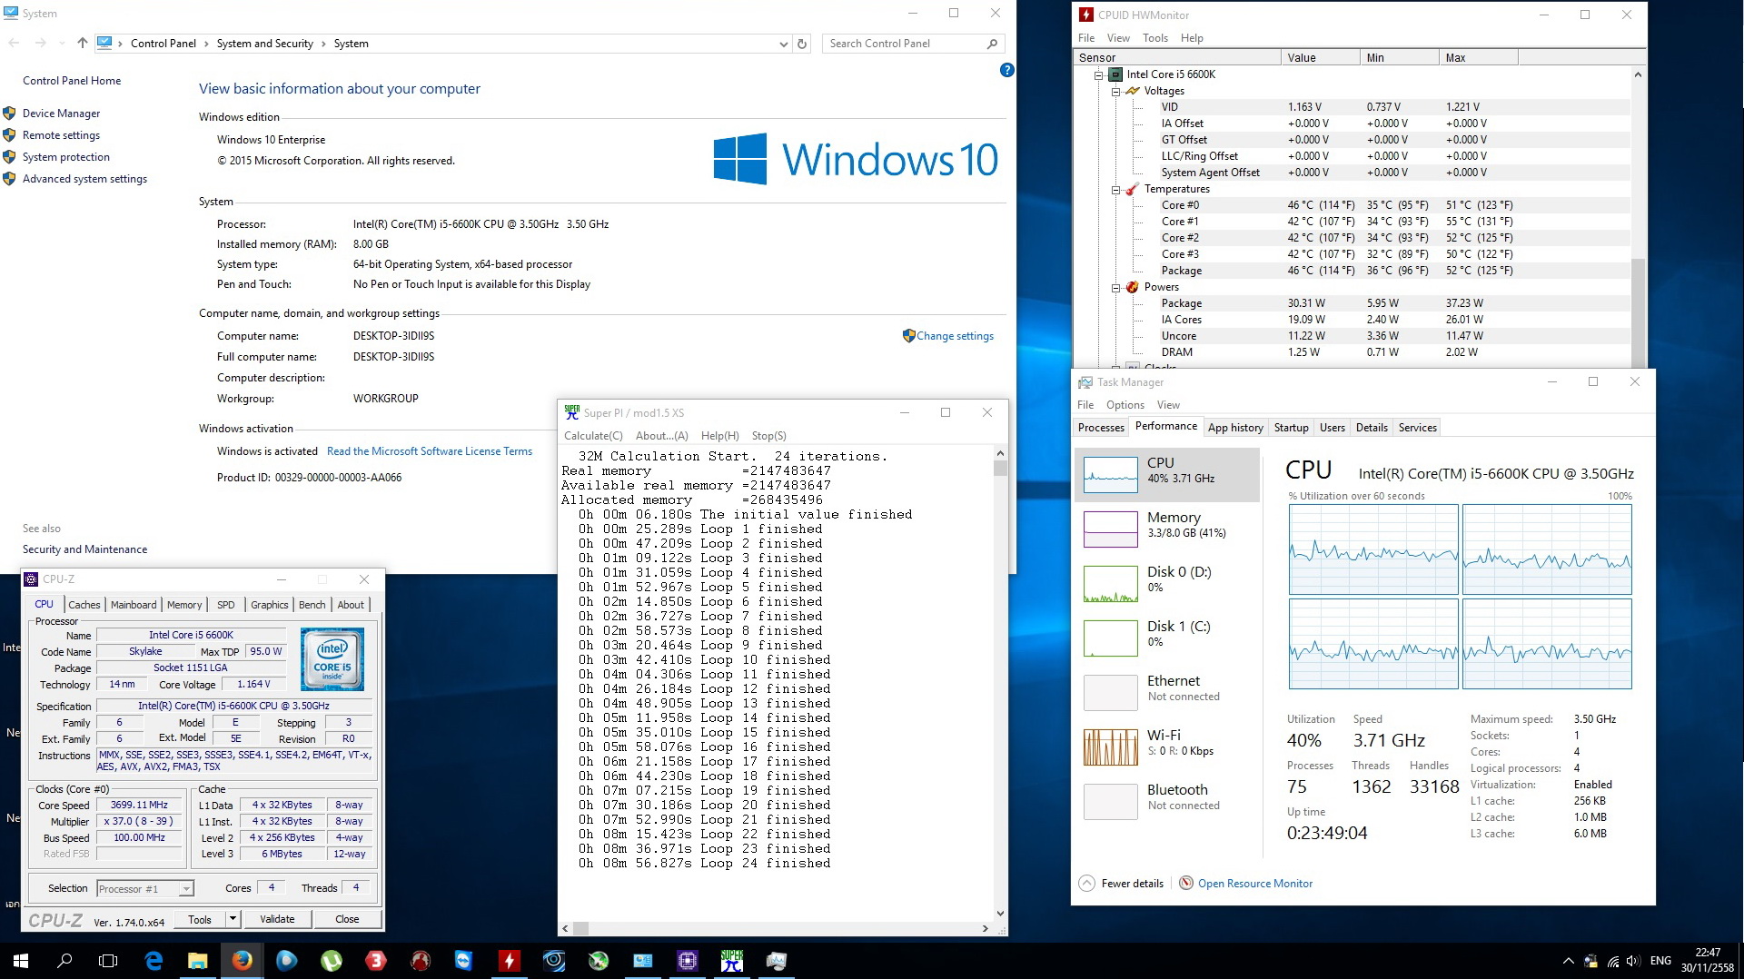This screenshot has height=979, width=1744.
Task: Switch to CPU-Z via its purple chip taskbar icon
Action: [x=688, y=961]
